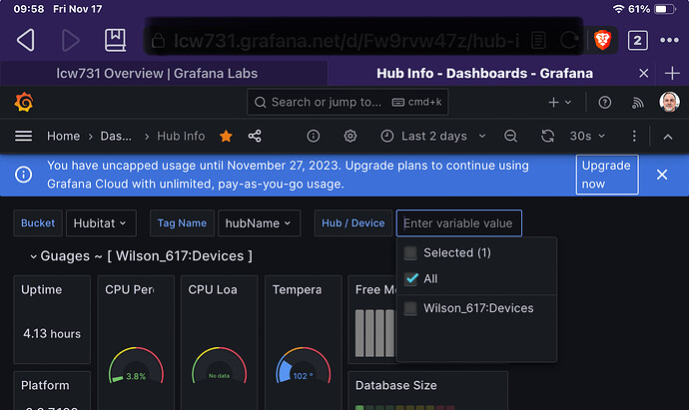Collapse the Guages row
The image size is (689, 410).
pyautogui.click(x=33, y=256)
